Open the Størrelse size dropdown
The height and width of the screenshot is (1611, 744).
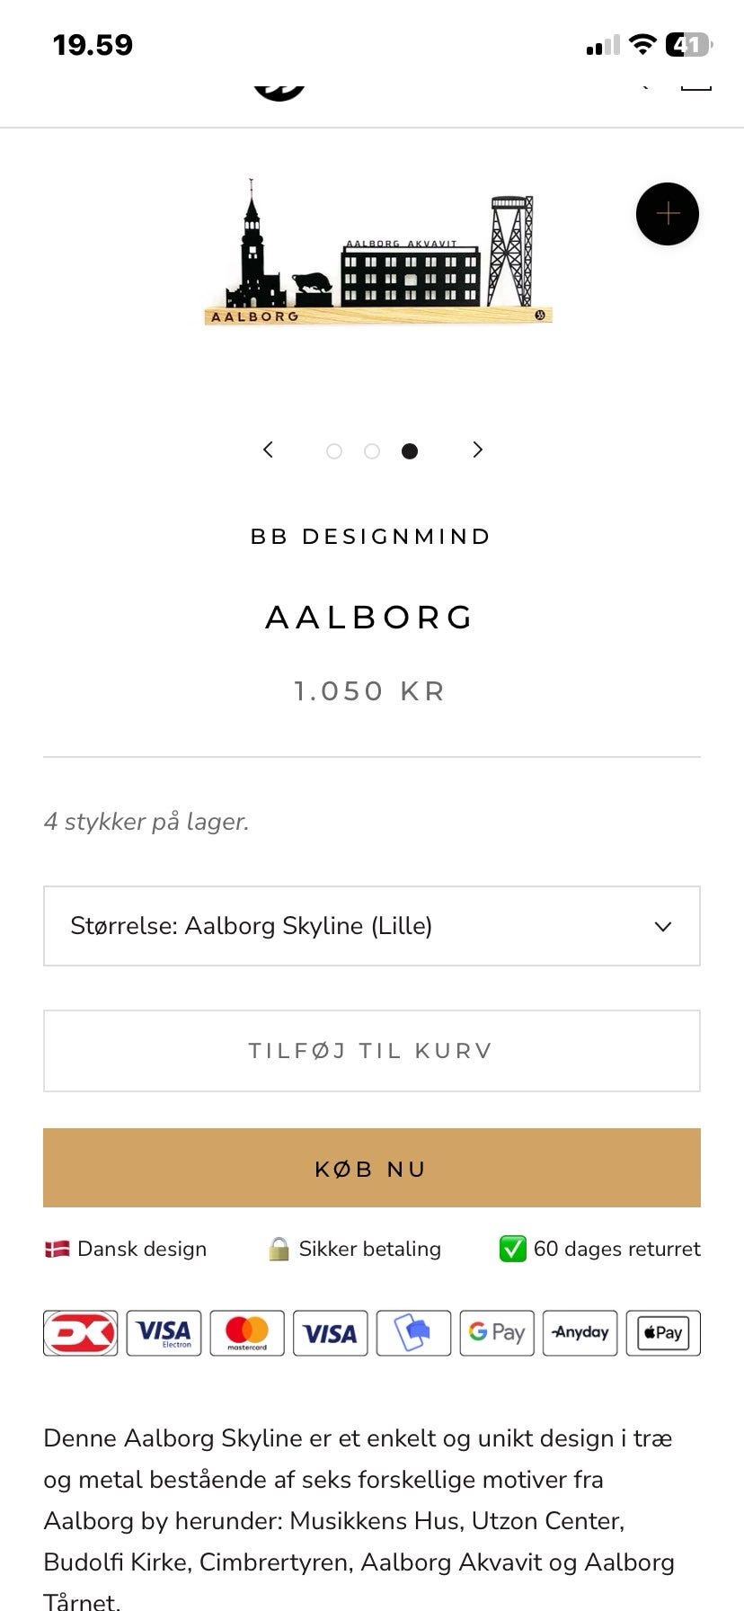pyautogui.click(x=372, y=926)
